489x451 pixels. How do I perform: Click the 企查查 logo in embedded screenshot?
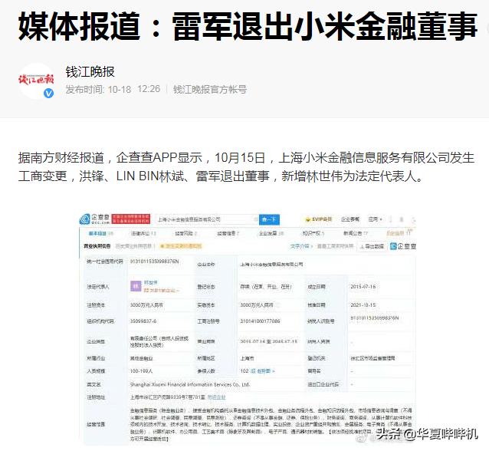[94, 219]
